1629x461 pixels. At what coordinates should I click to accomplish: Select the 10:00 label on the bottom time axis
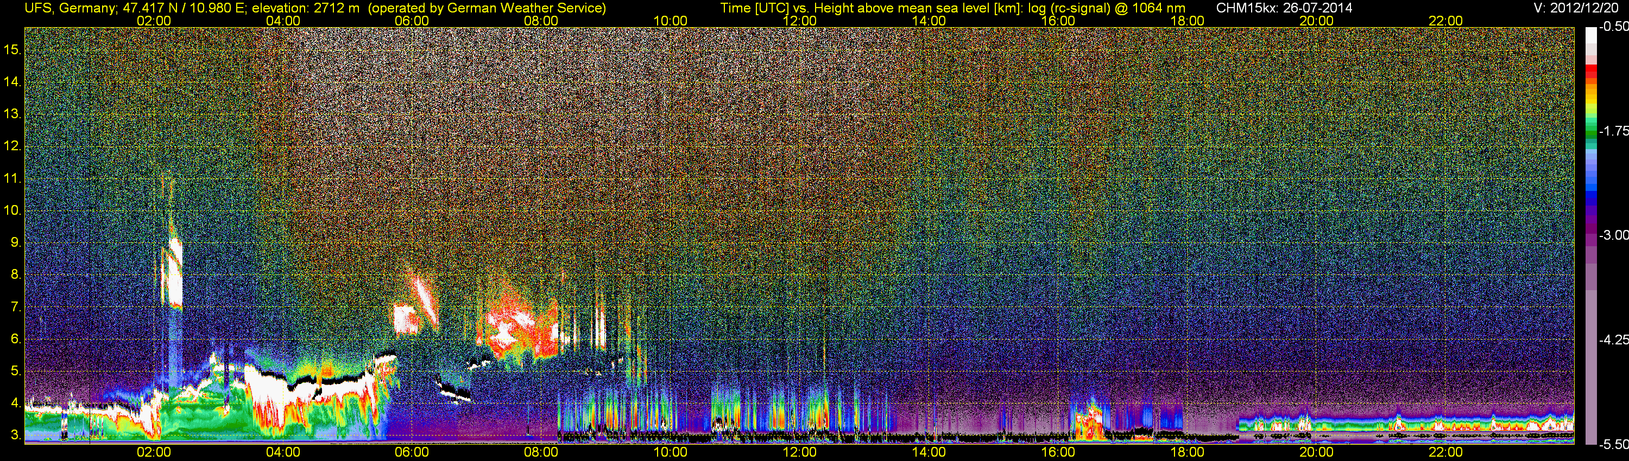tap(670, 452)
